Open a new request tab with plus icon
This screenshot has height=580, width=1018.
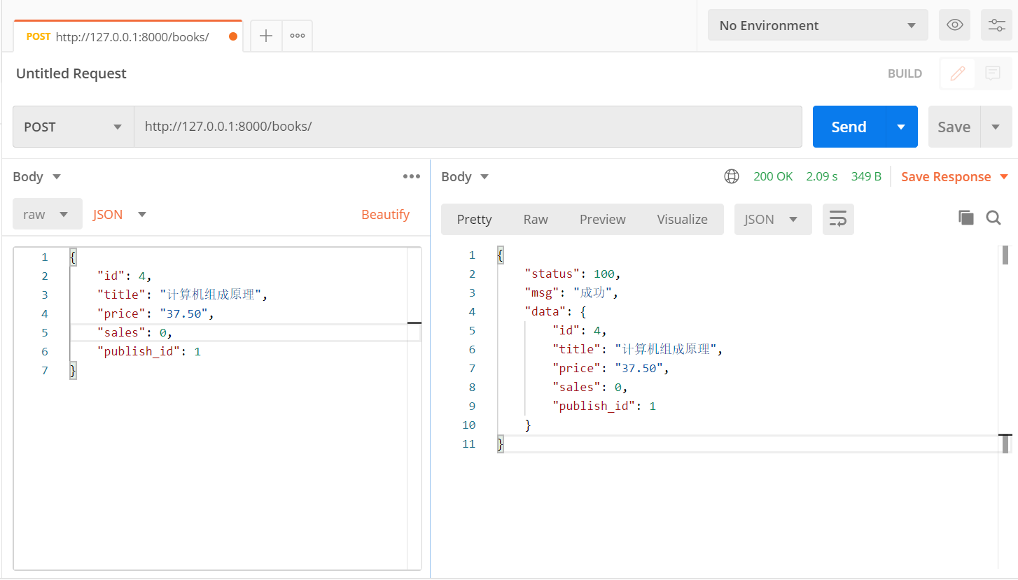point(266,36)
